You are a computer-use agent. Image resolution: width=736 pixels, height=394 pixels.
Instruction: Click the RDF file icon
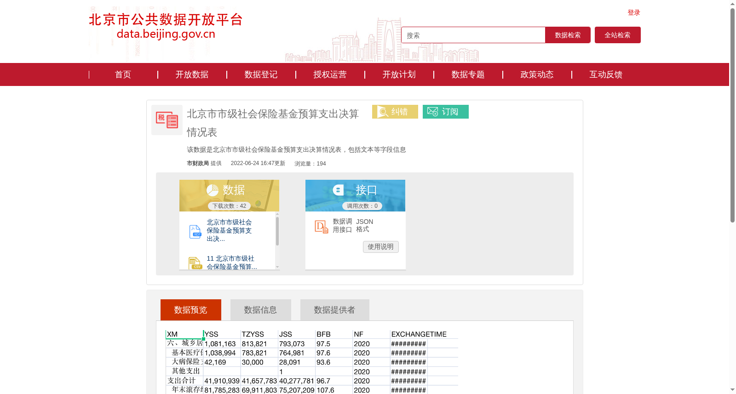[x=195, y=231]
